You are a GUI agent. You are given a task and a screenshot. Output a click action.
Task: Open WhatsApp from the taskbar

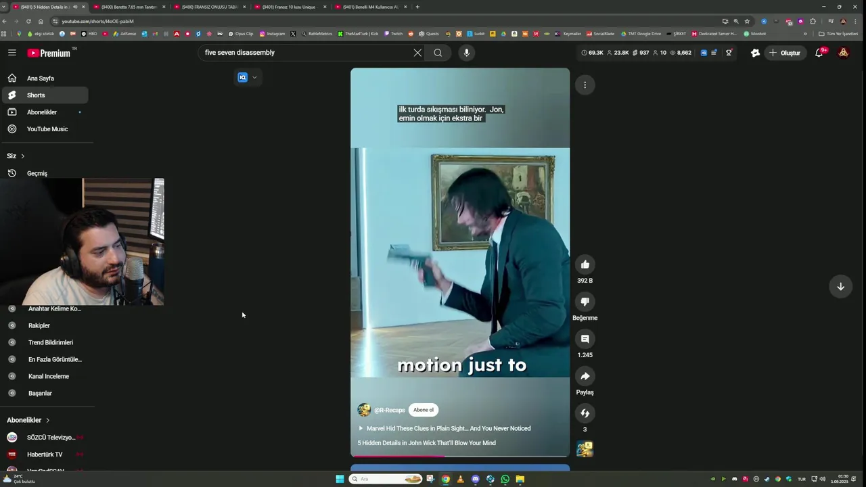[505, 479]
